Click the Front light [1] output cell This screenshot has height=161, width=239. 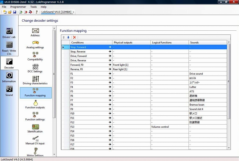coord(131,65)
